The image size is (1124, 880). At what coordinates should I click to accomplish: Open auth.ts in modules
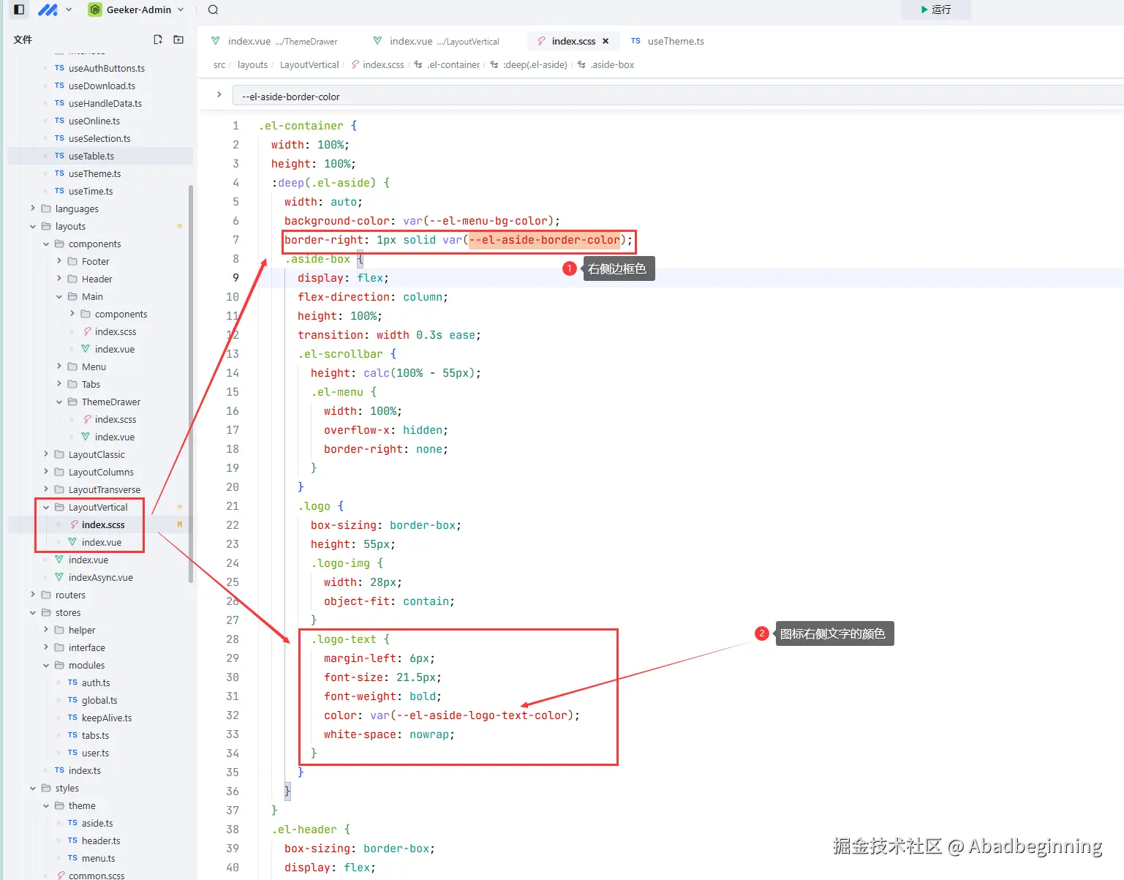click(x=96, y=682)
